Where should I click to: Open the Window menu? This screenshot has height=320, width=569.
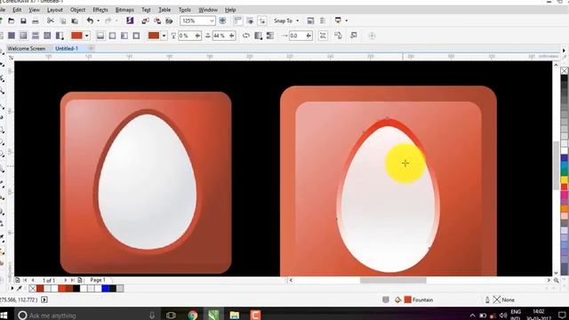(208, 10)
